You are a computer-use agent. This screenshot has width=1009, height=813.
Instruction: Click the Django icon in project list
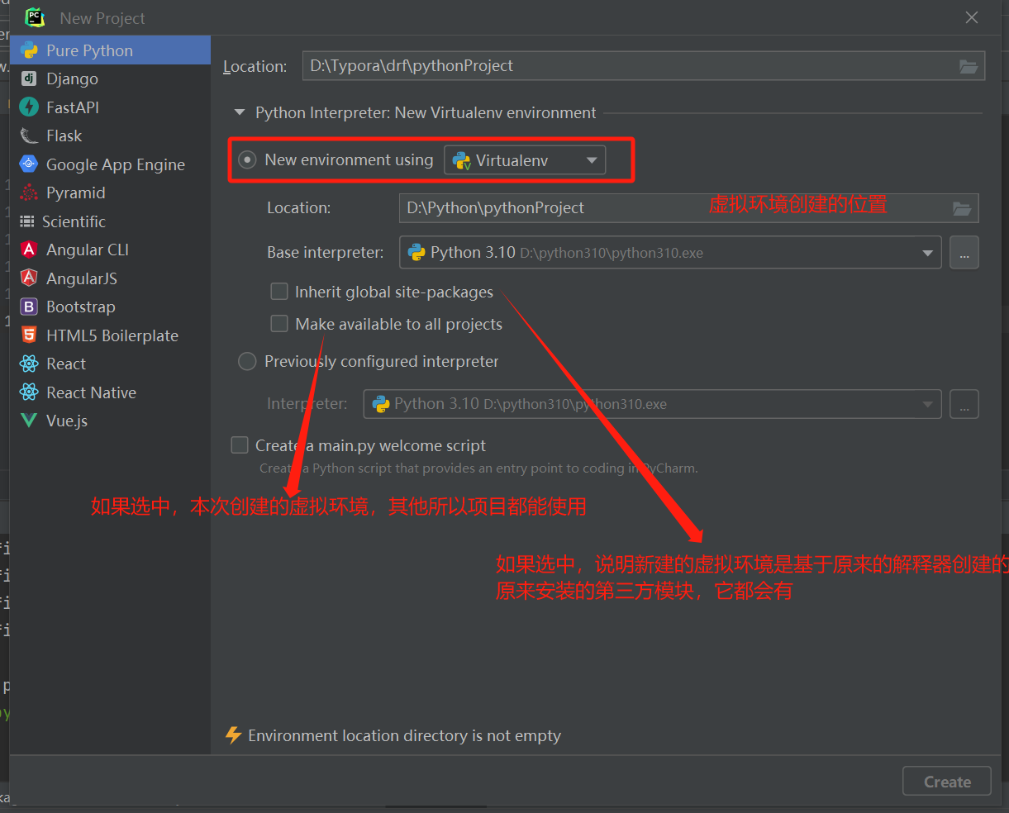(x=29, y=78)
